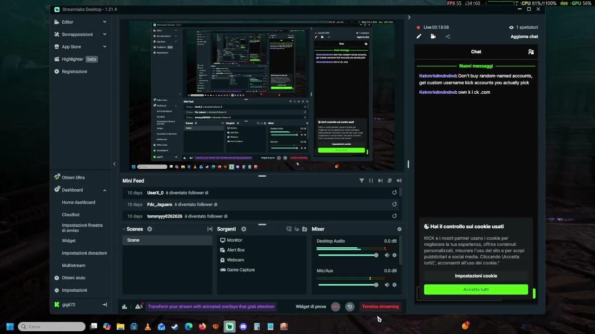Image resolution: width=595 pixels, height=334 pixels.
Task: Open the animated overlays promo banner
Action: click(211, 307)
